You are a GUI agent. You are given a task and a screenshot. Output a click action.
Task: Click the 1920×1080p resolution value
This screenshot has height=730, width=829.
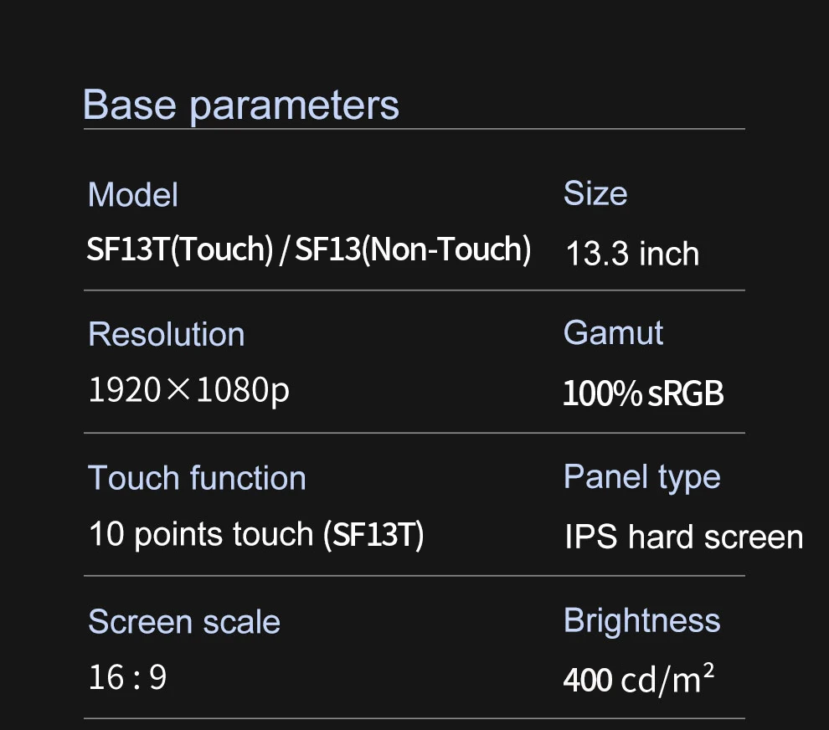[189, 391]
